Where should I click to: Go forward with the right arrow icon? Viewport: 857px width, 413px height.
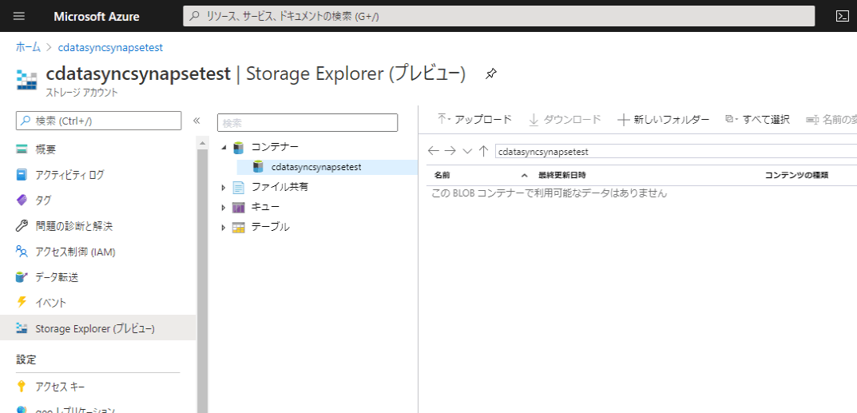[x=450, y=151]
